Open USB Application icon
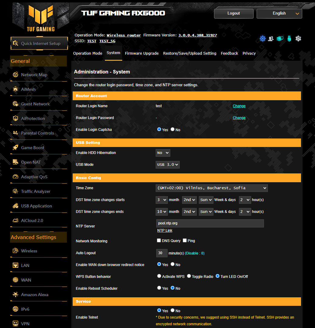Image resolution: width=315 pixels, height=328 pixels. coord(16,206)
